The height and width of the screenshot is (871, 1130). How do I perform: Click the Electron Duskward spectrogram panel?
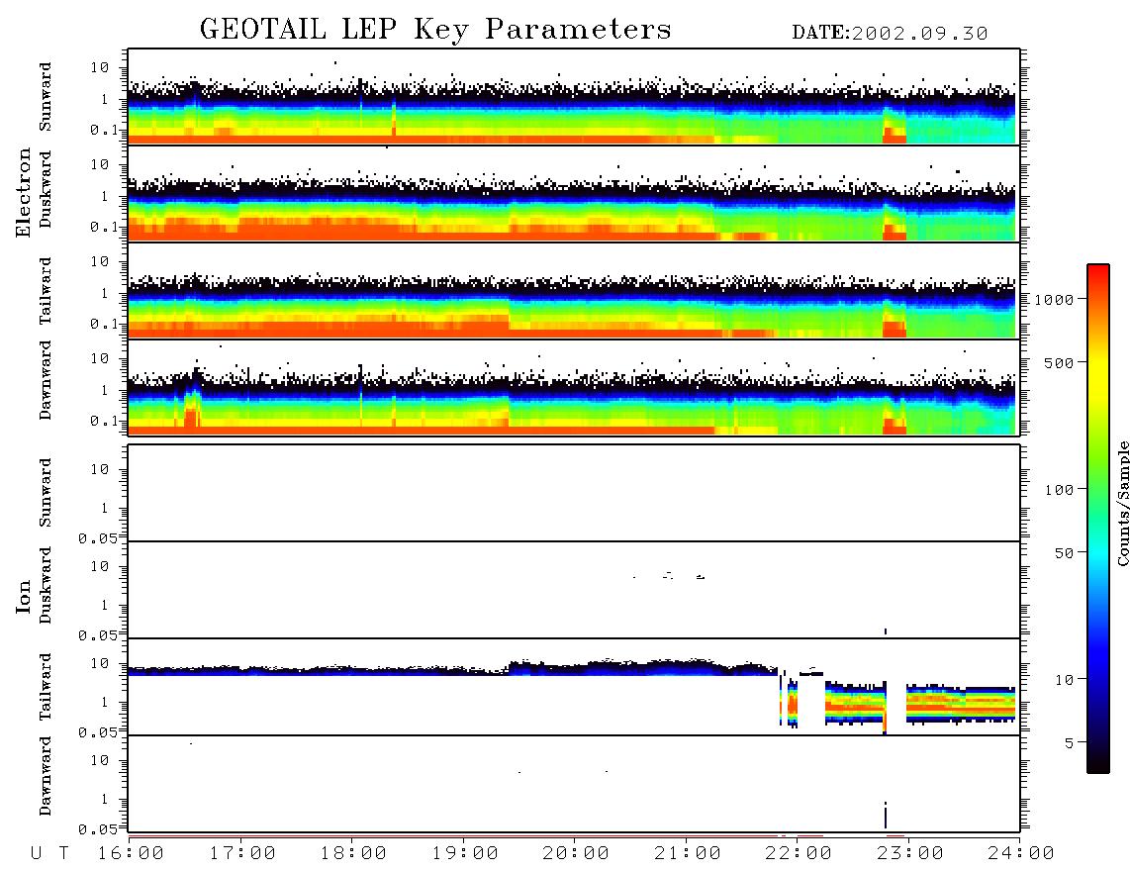pyautogui.click(x=574, y=193)
